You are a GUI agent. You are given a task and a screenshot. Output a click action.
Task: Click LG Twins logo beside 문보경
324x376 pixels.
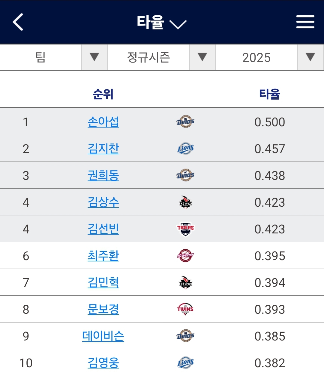pyautogui.click(x=185, y=309)
